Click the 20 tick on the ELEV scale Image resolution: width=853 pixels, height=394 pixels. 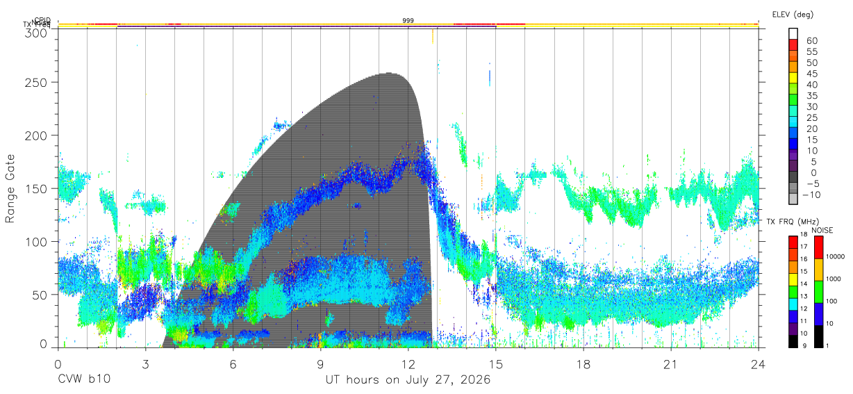coord(811,129)
